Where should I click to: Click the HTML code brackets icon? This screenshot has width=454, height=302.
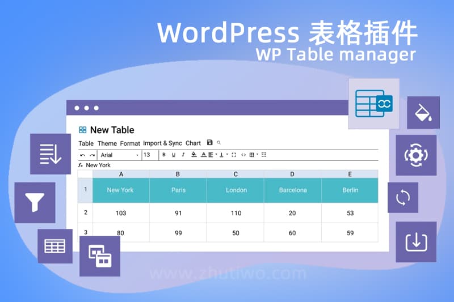(243, 155)
